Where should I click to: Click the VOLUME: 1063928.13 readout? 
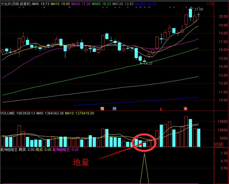click(18, 113)
